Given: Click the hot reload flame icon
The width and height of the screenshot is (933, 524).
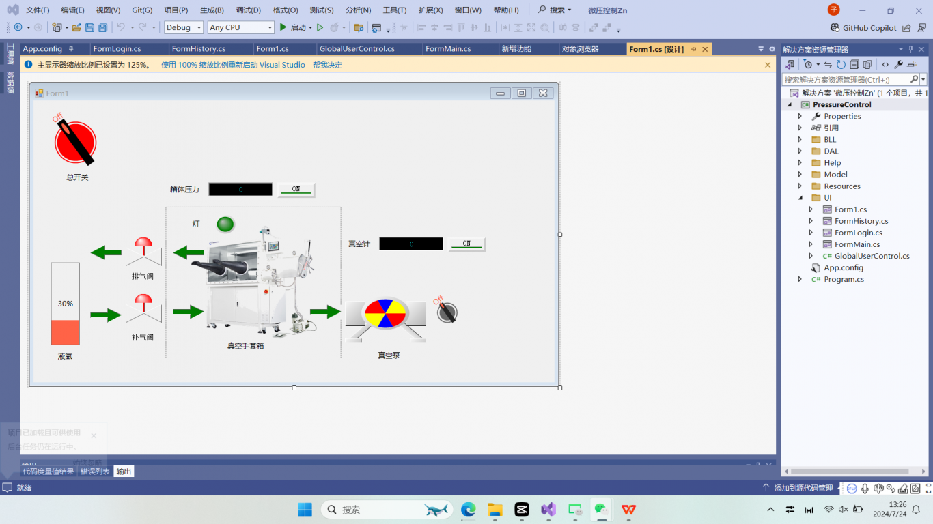Looking at the screenshot, I should [x=335, y=27].
